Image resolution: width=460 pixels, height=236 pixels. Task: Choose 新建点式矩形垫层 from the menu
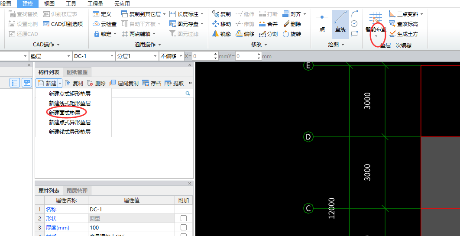pyautogui.click(x=70, y=94)
